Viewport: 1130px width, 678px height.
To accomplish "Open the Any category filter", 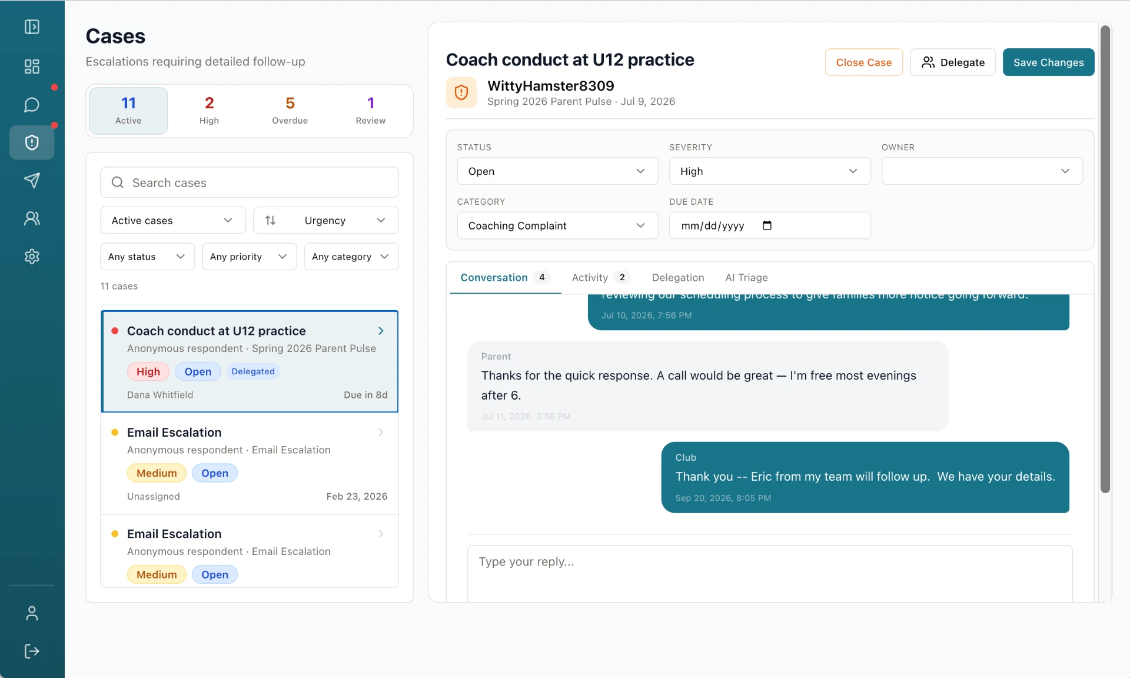I will pos(351,257).
